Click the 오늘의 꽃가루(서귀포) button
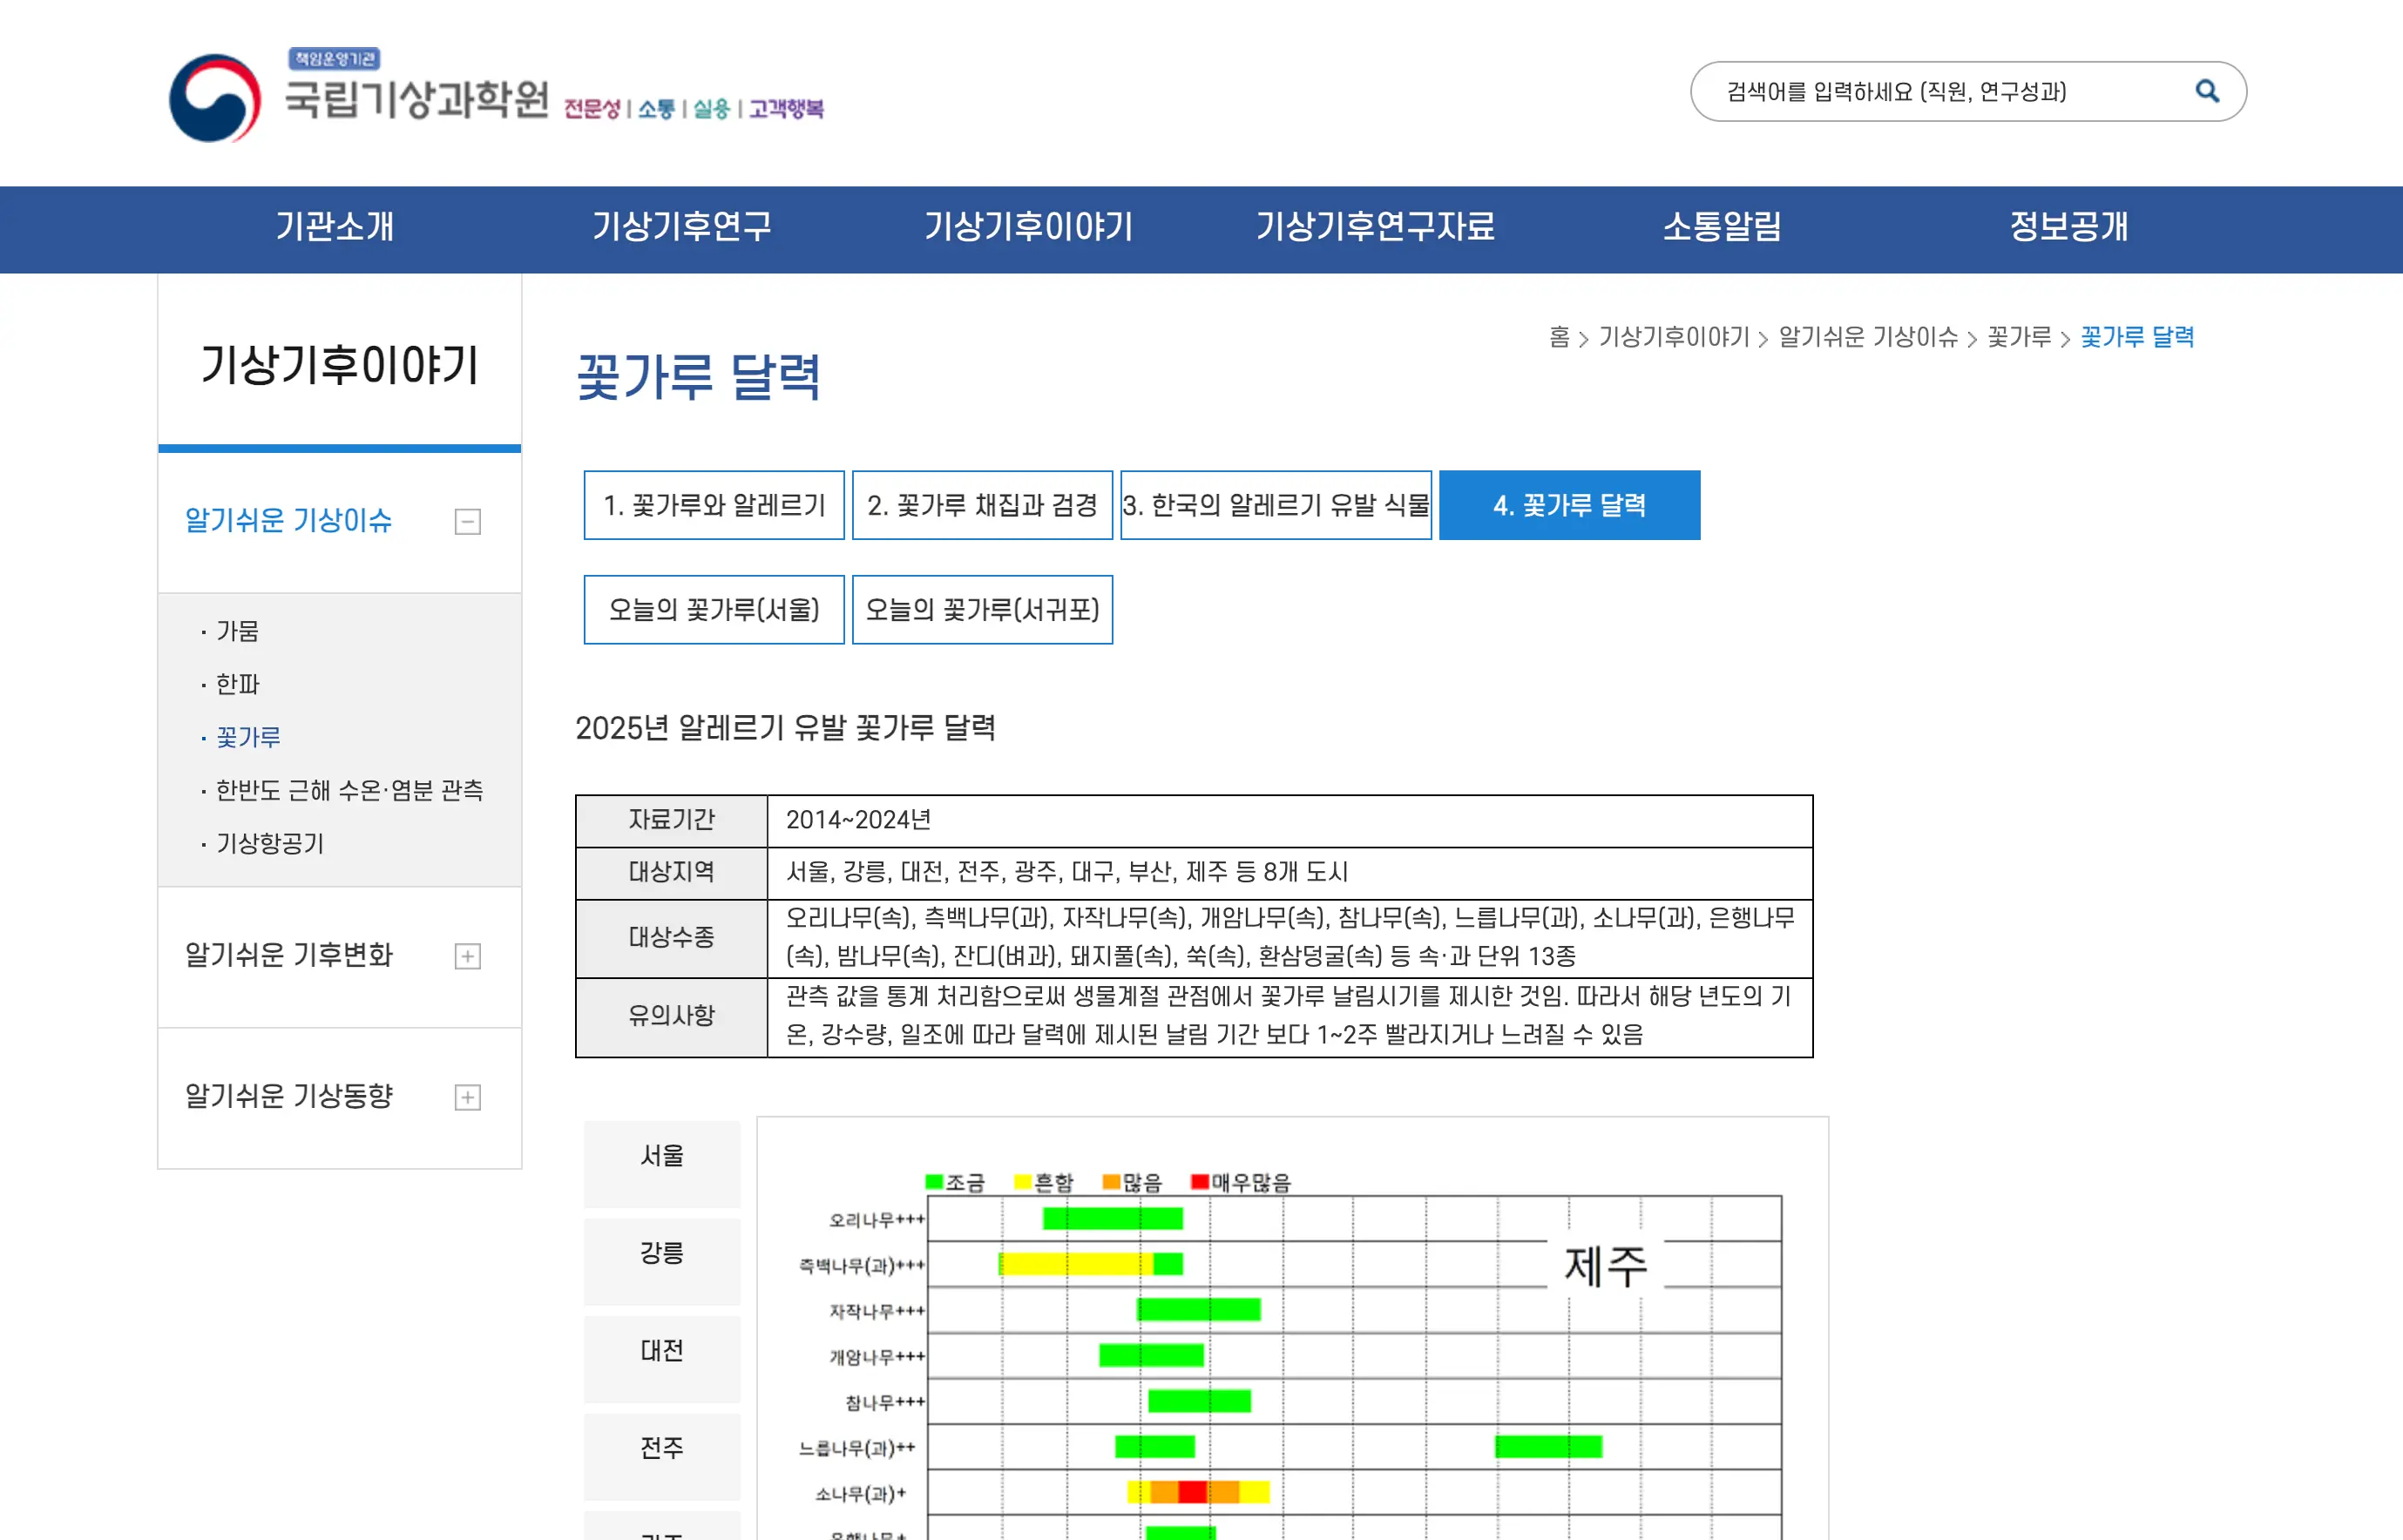Viewport: 2403px width, 1540px height. click(x=982, y=609)
